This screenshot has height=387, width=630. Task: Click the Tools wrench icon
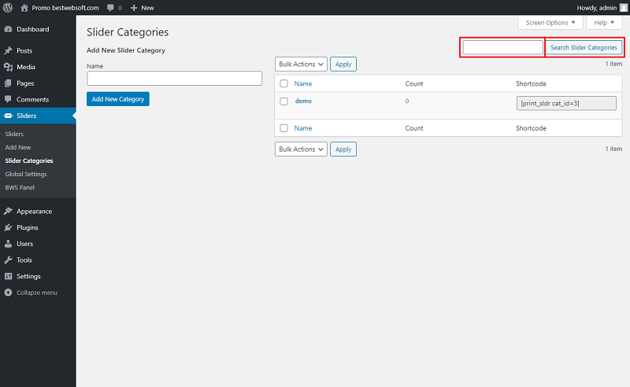point(8,260)
